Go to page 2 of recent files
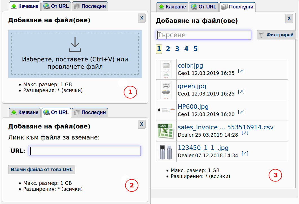Viewport: 299px width, 204px height. [x=168, y=49]
